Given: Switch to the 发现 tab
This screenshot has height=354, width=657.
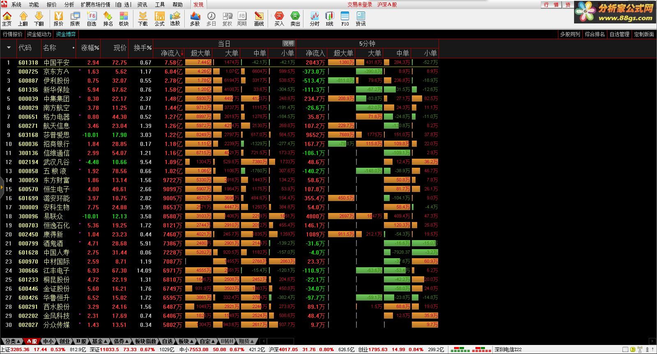Looking at the screenshot, I should [x=199, y=5].
